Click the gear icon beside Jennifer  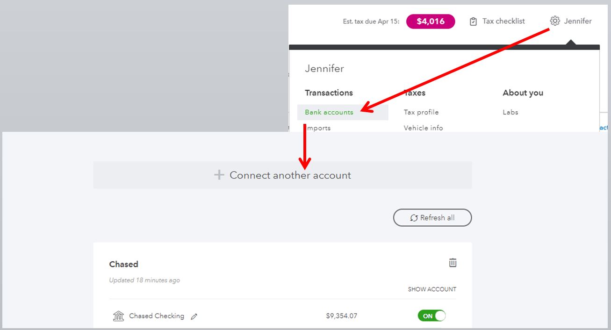555,21
